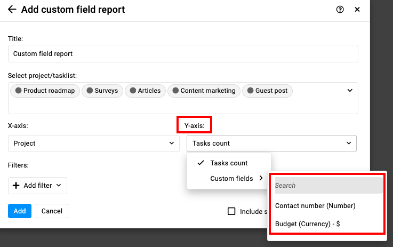
Task: Select the Product roadmap project chip
Action: pyautogui.click(x=45, y=91)
